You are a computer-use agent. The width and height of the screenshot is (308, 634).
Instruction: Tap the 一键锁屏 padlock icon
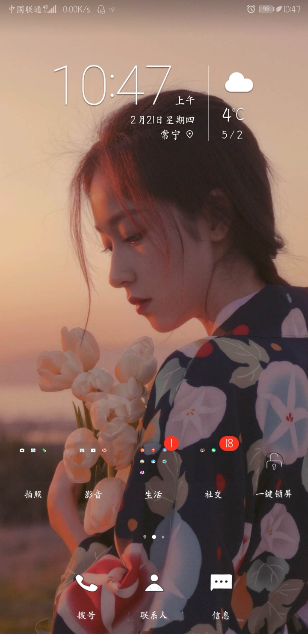[x=274, y=461]
